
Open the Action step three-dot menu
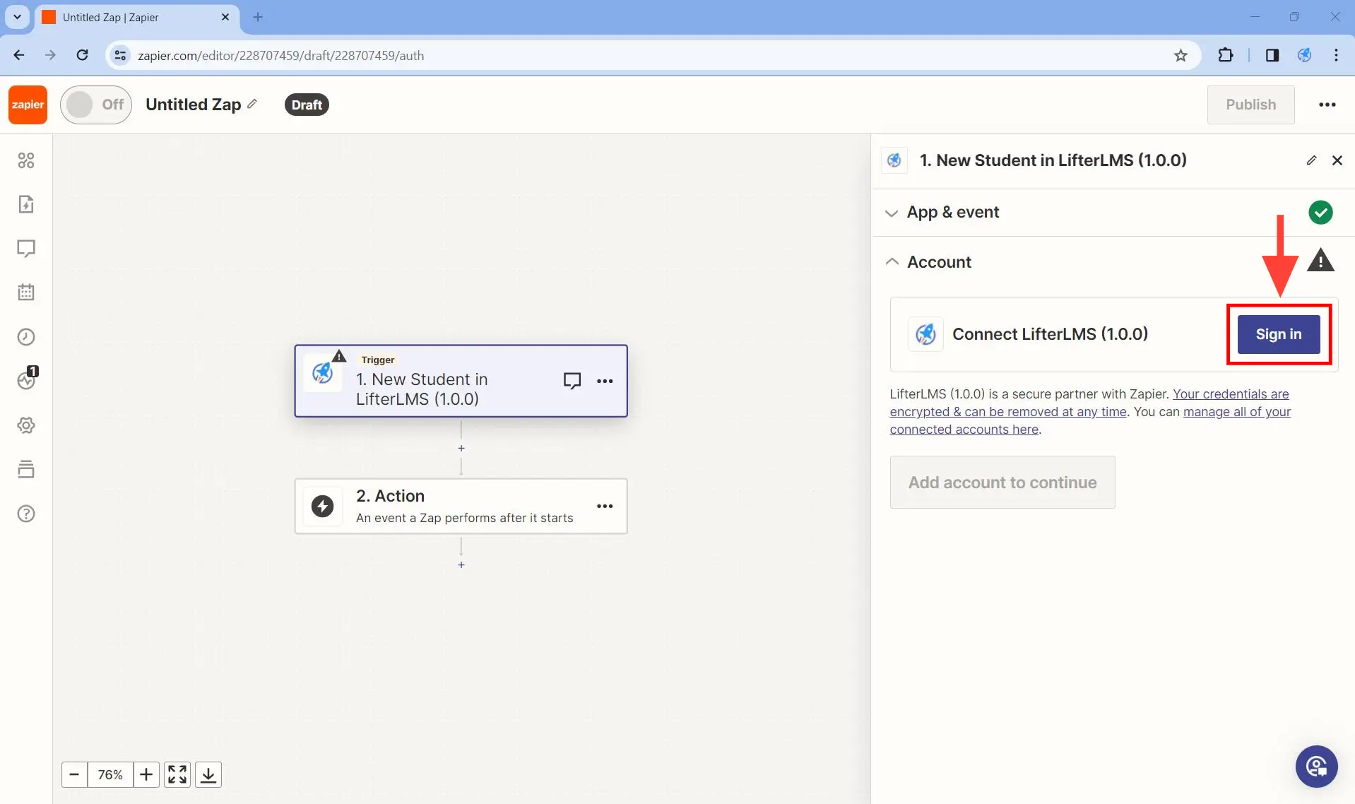pyautogui.click(x=605, y=506)
